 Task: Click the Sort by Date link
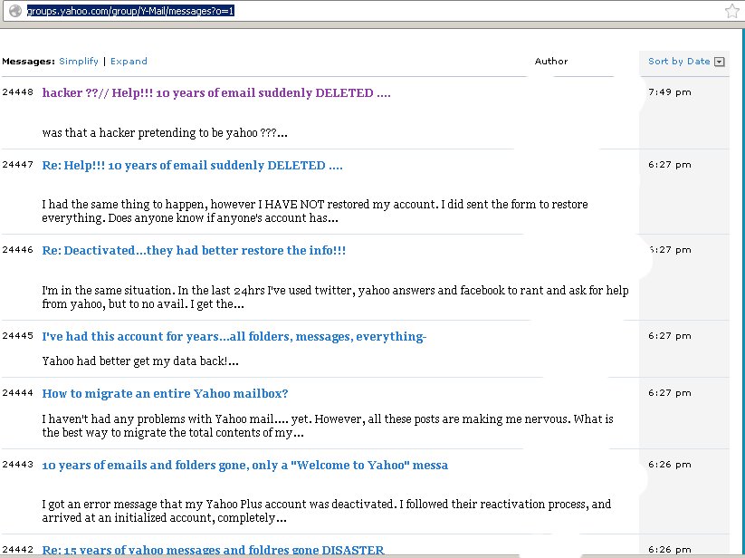coord(679,62)
